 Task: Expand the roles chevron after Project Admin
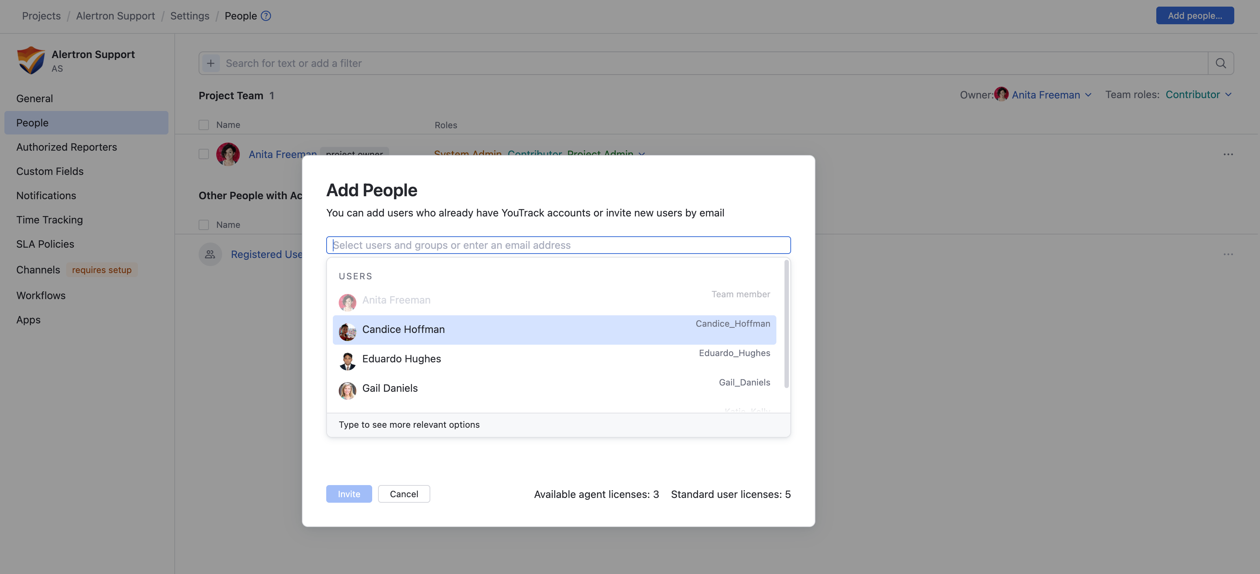coord(642,154)
